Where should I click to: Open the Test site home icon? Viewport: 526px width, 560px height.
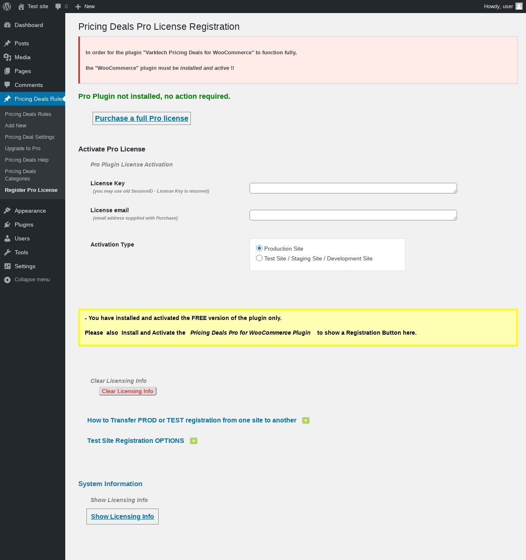click(x=21, y=7)
